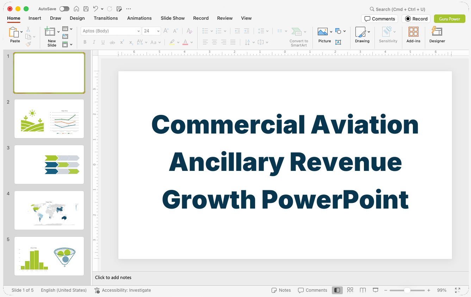Open the Home icon in title bar

click(76, 9)
